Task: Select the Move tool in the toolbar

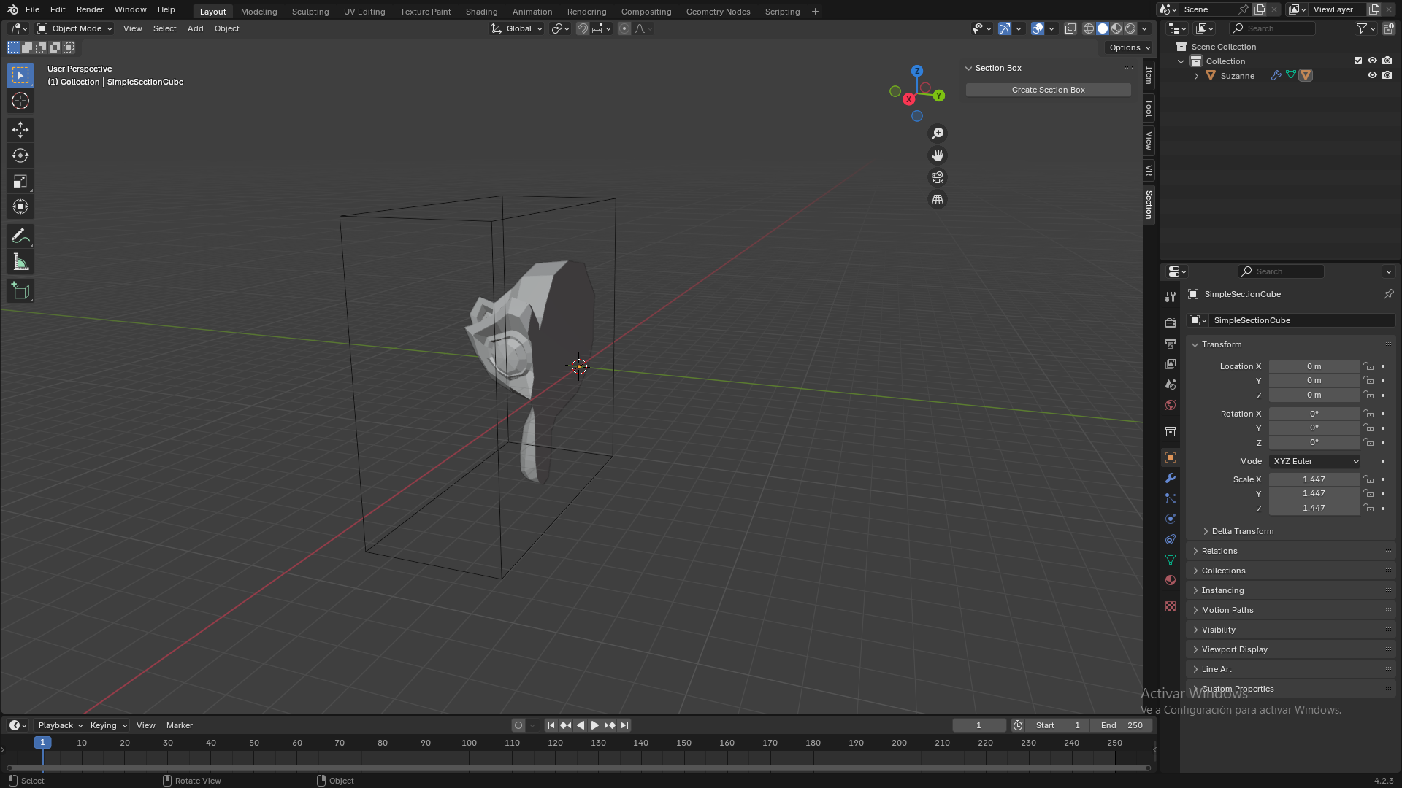Action: pyautogui.click(x=20, y=129)
